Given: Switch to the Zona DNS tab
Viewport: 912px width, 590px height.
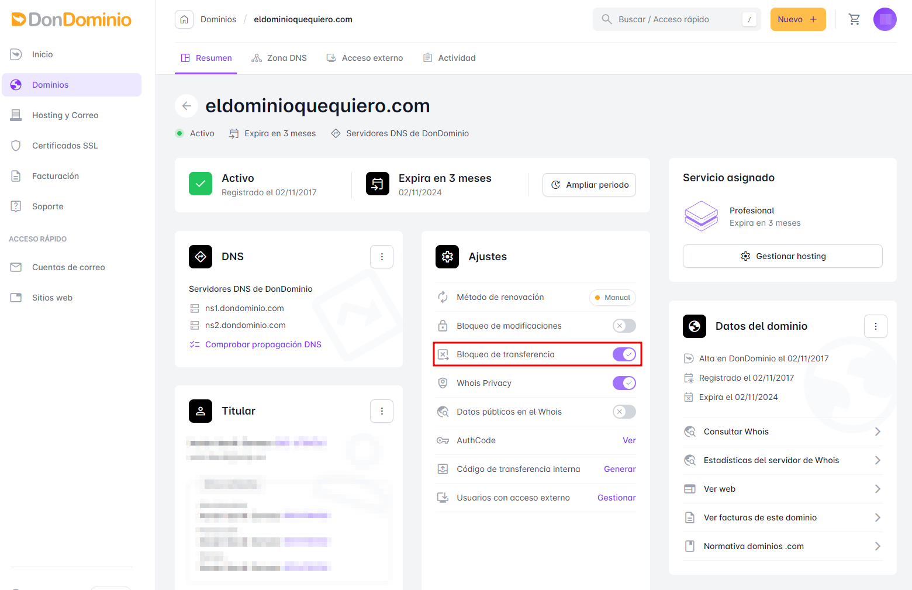Looking at the screenshot, I should 279,58.
